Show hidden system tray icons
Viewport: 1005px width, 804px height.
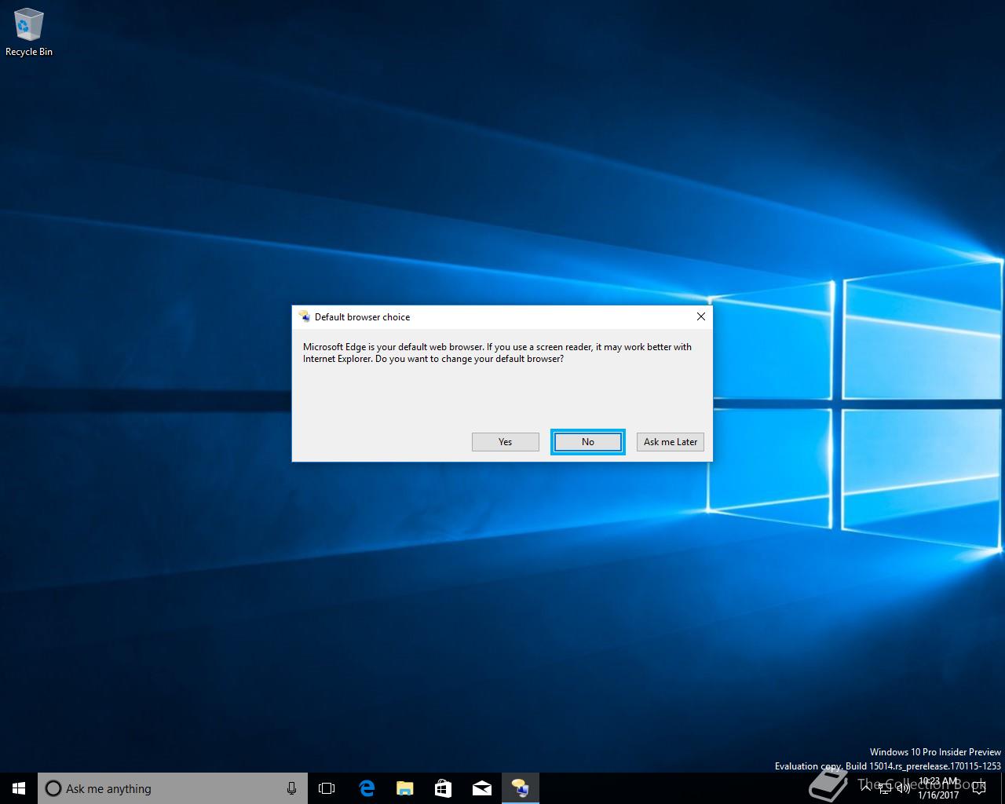[x=866, y=788]
